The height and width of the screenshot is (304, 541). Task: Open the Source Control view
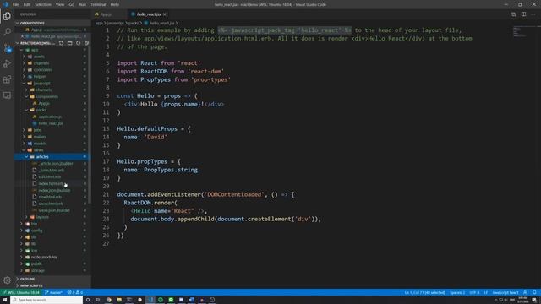tap(7, 48)
